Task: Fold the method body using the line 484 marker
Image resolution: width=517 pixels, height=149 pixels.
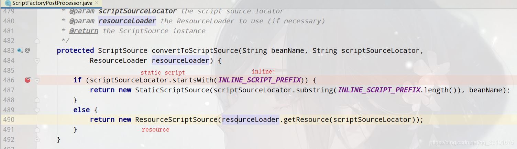Action: [x=37, y=61]
